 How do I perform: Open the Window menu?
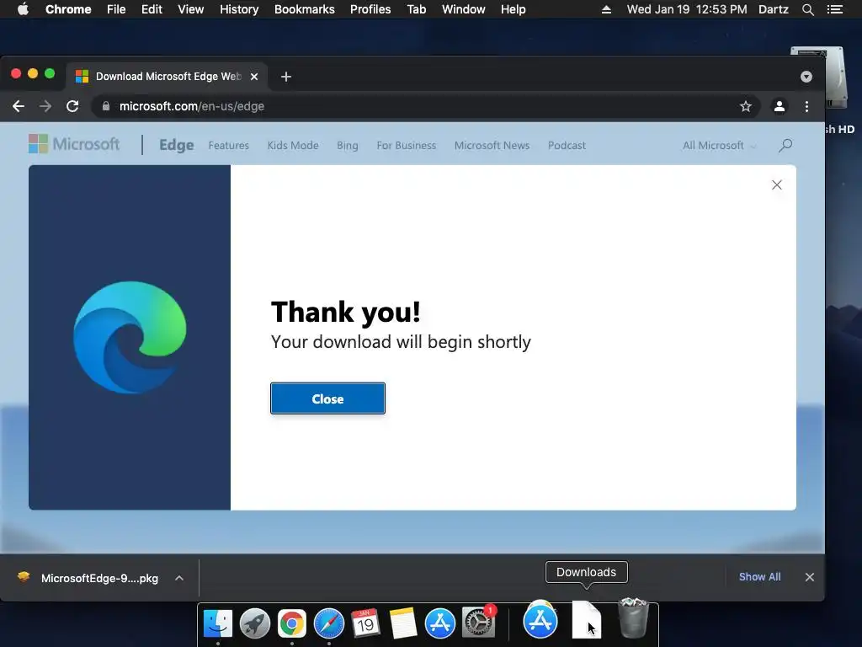pyautogui.click(x=464, y=9)
